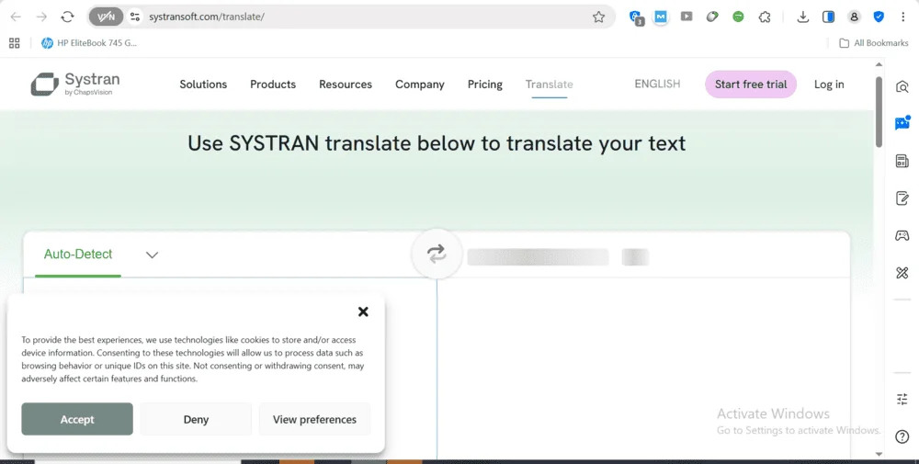Click the scrollbar down arrow
The width and height of the screenshot is (919, 464).
tap(879, 454)
